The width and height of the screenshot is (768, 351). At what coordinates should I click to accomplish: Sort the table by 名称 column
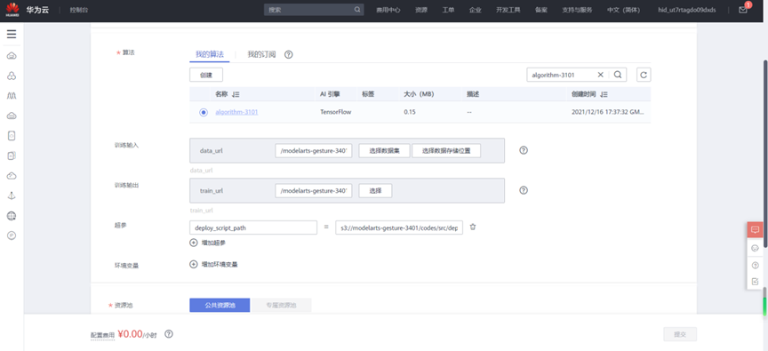coord(236,94)
